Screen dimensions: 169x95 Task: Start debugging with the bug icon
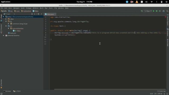[157, 11]
